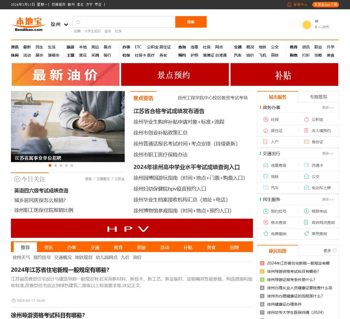The width and height of the screenshot is (350, 319).
Task: Expand 更多 in the 便民指南 header
Action: point(330,251)
